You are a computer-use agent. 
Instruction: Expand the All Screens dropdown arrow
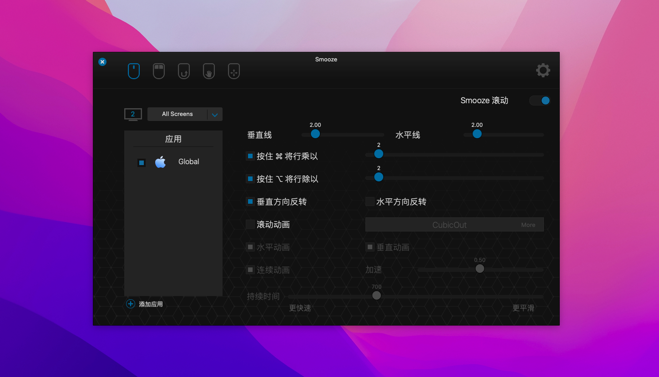point(215,115)
